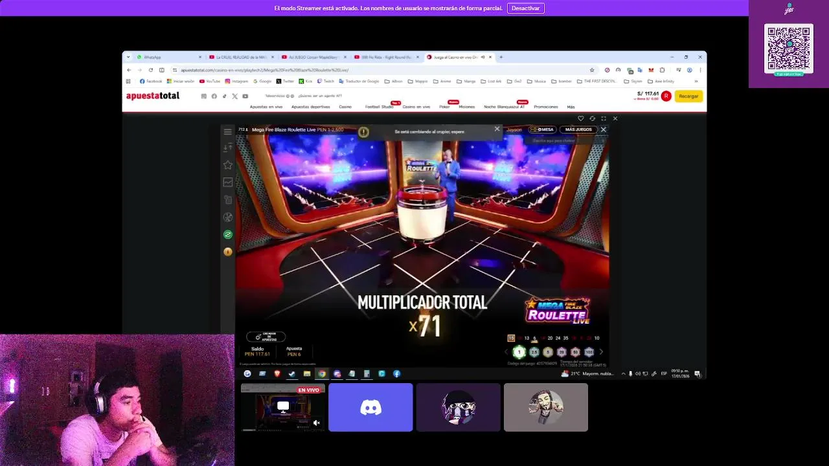This screenshot has height=466, width=829.
Task: Open the Música bookmarks folder
Action: (x=536, y=82)
